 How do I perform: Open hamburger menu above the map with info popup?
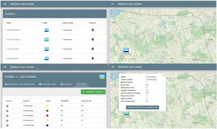click(113, 67)
